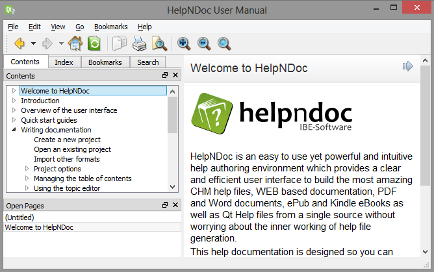The width and height of the screenshot is (434, 272).
Task: Switch to the Search tab
Action: (x=148, y=62)
